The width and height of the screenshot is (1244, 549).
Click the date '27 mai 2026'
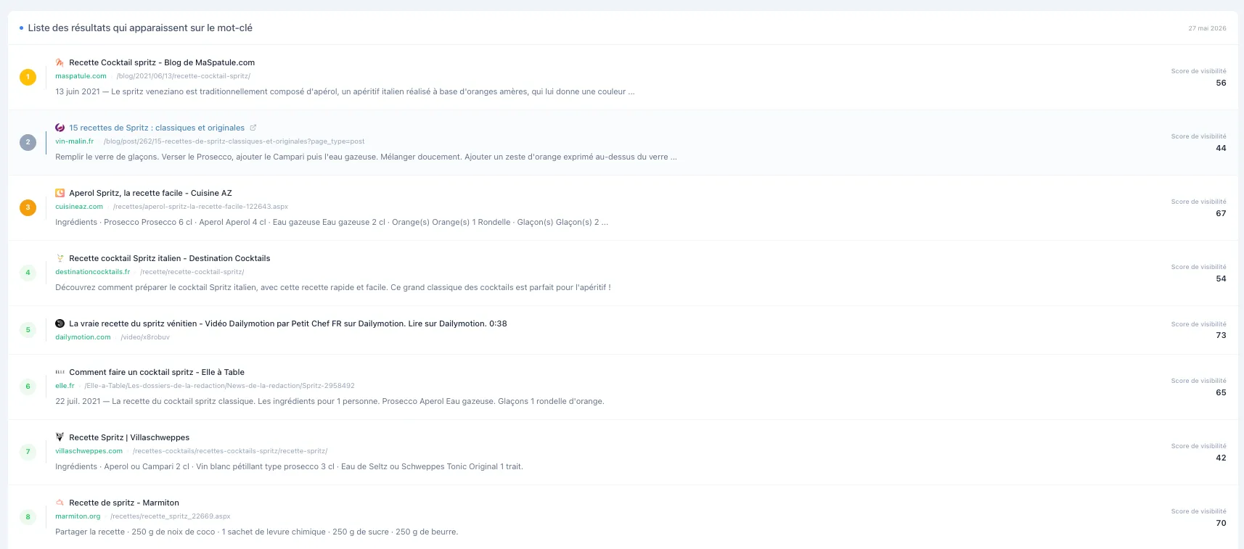click(1207, 28)
